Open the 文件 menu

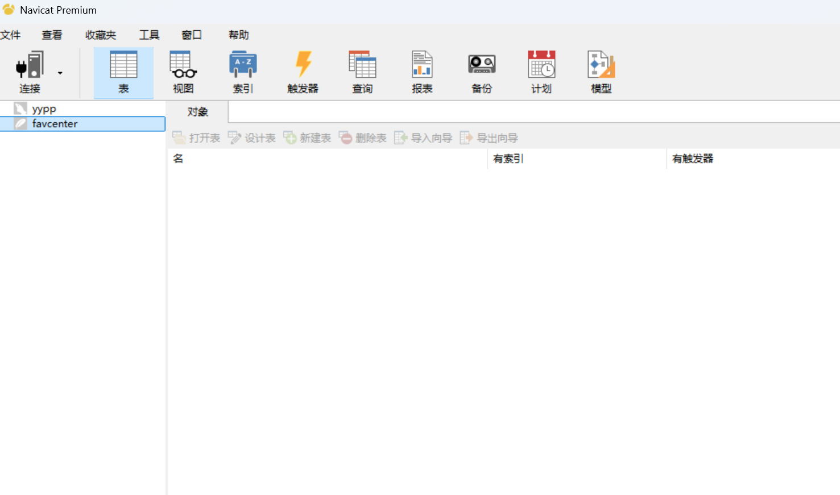(10, 35)
